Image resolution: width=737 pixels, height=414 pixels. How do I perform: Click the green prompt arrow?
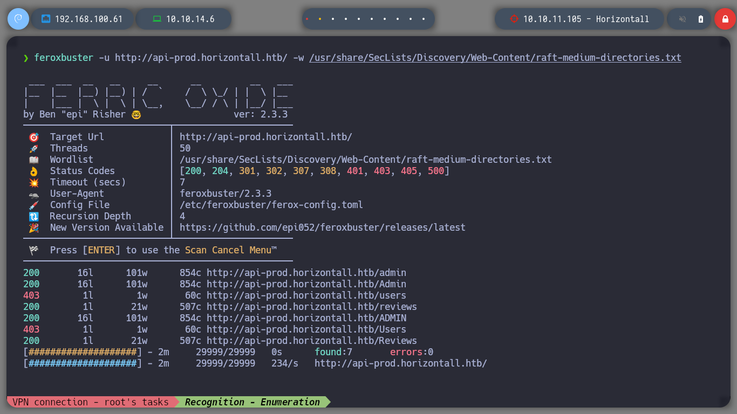coord(26,58)
